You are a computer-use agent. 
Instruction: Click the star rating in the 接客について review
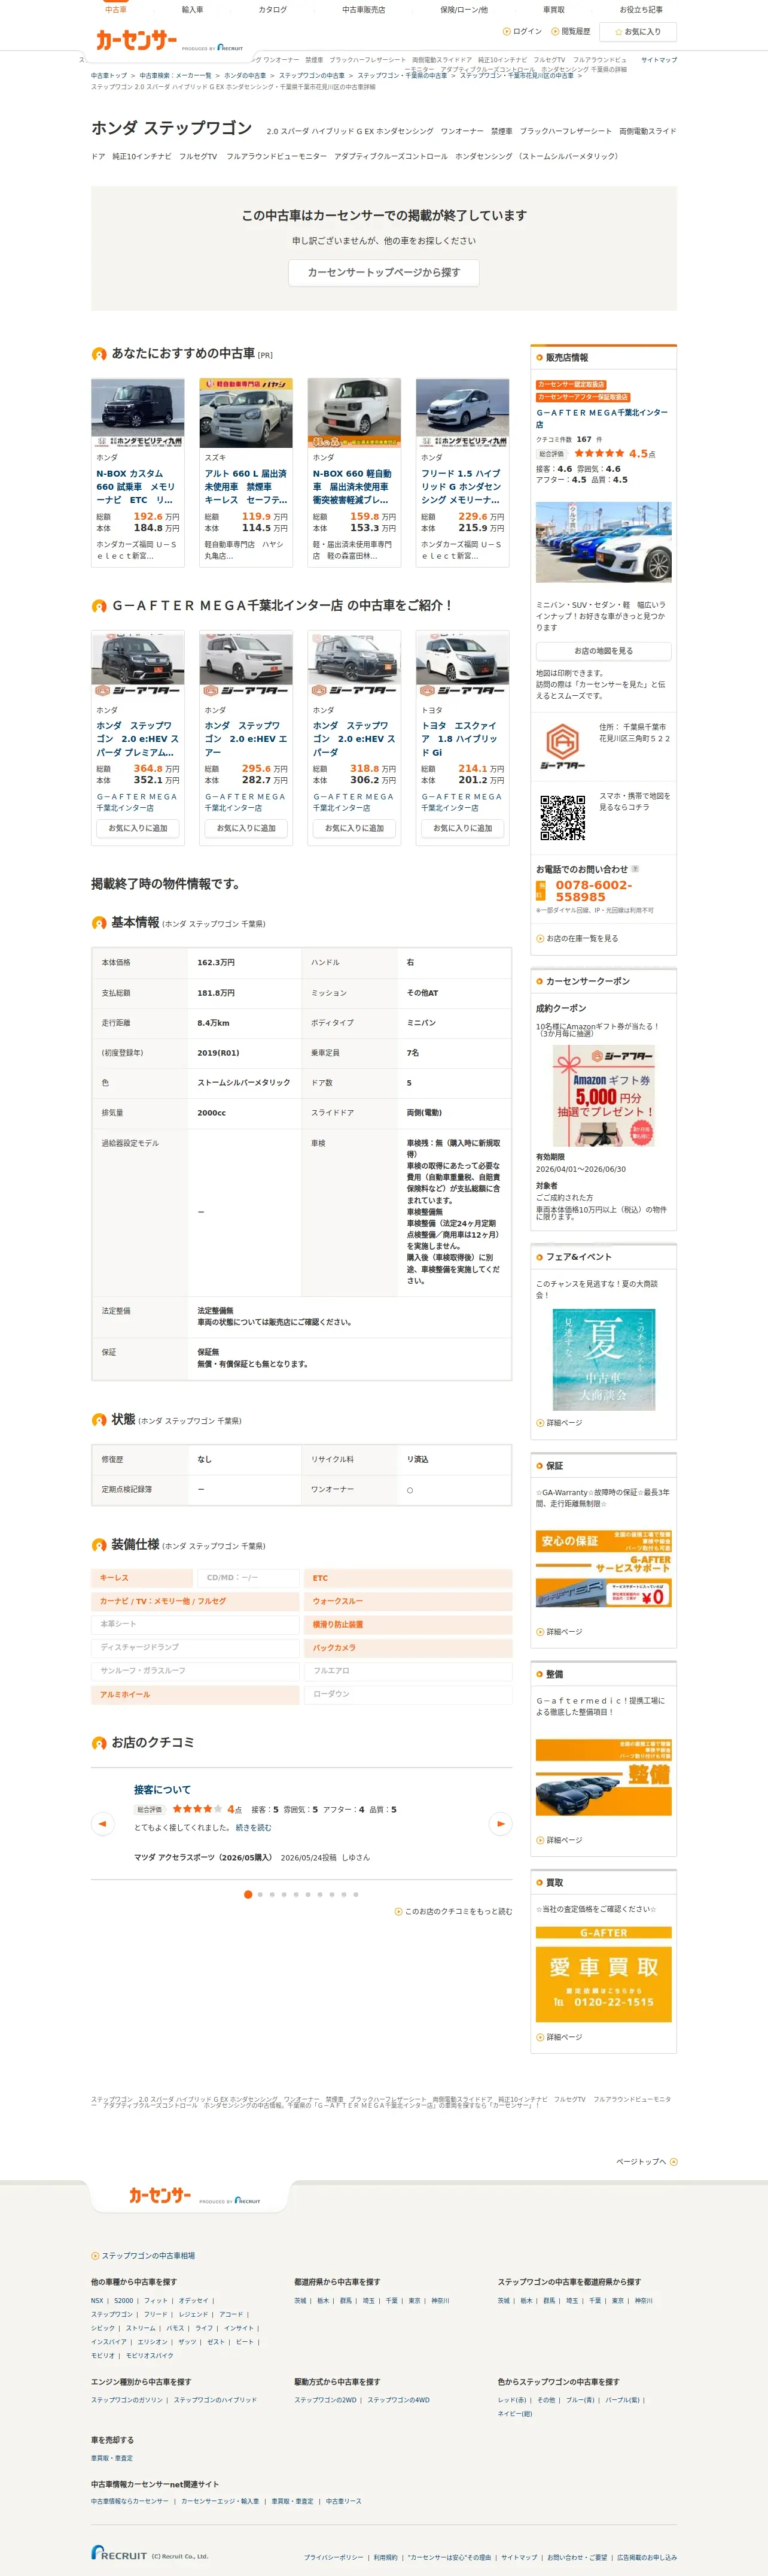click(197, 1809)
